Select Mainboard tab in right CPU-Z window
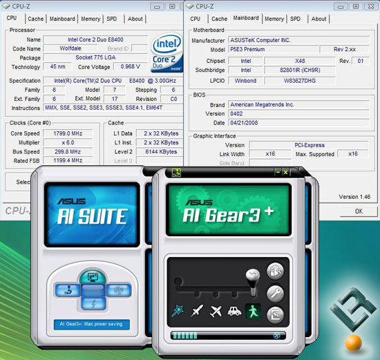The height and width of the screenshot is (360, 380). pos(246,18)
